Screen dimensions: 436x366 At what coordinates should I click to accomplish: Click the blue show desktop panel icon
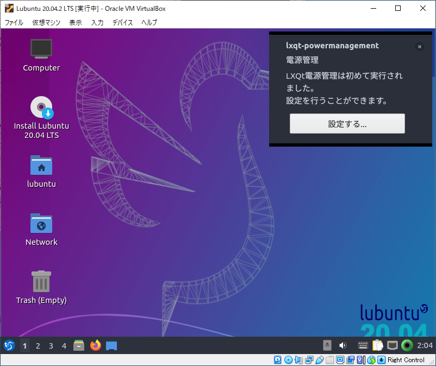(111, 346)
